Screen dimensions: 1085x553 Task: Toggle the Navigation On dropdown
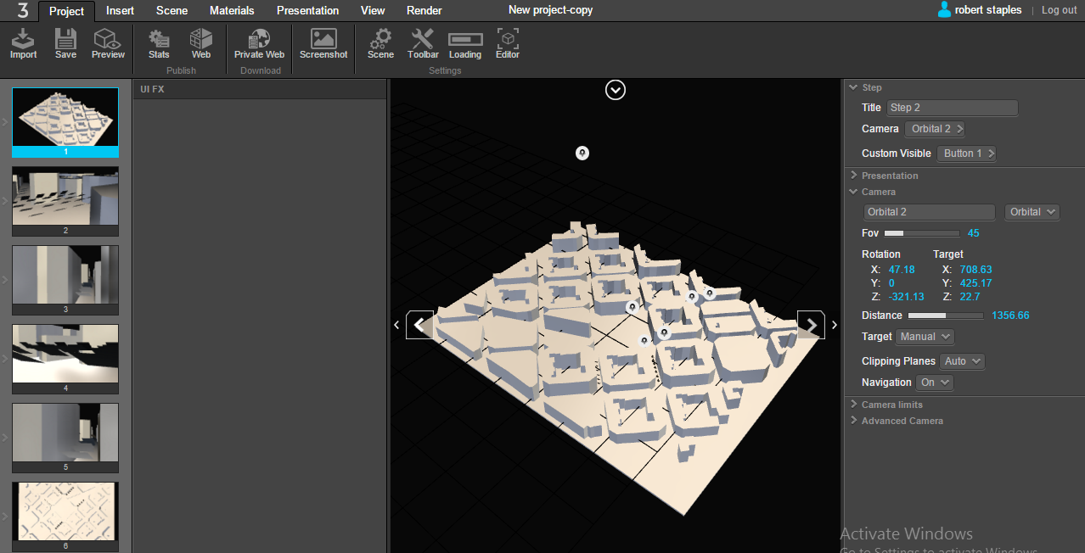[933, 383]
